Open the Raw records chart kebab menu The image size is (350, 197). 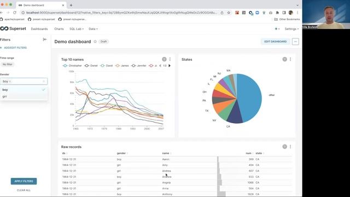(290, 147)
